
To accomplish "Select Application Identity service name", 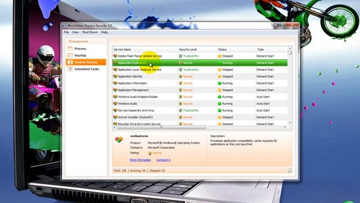I will [130, 77].
